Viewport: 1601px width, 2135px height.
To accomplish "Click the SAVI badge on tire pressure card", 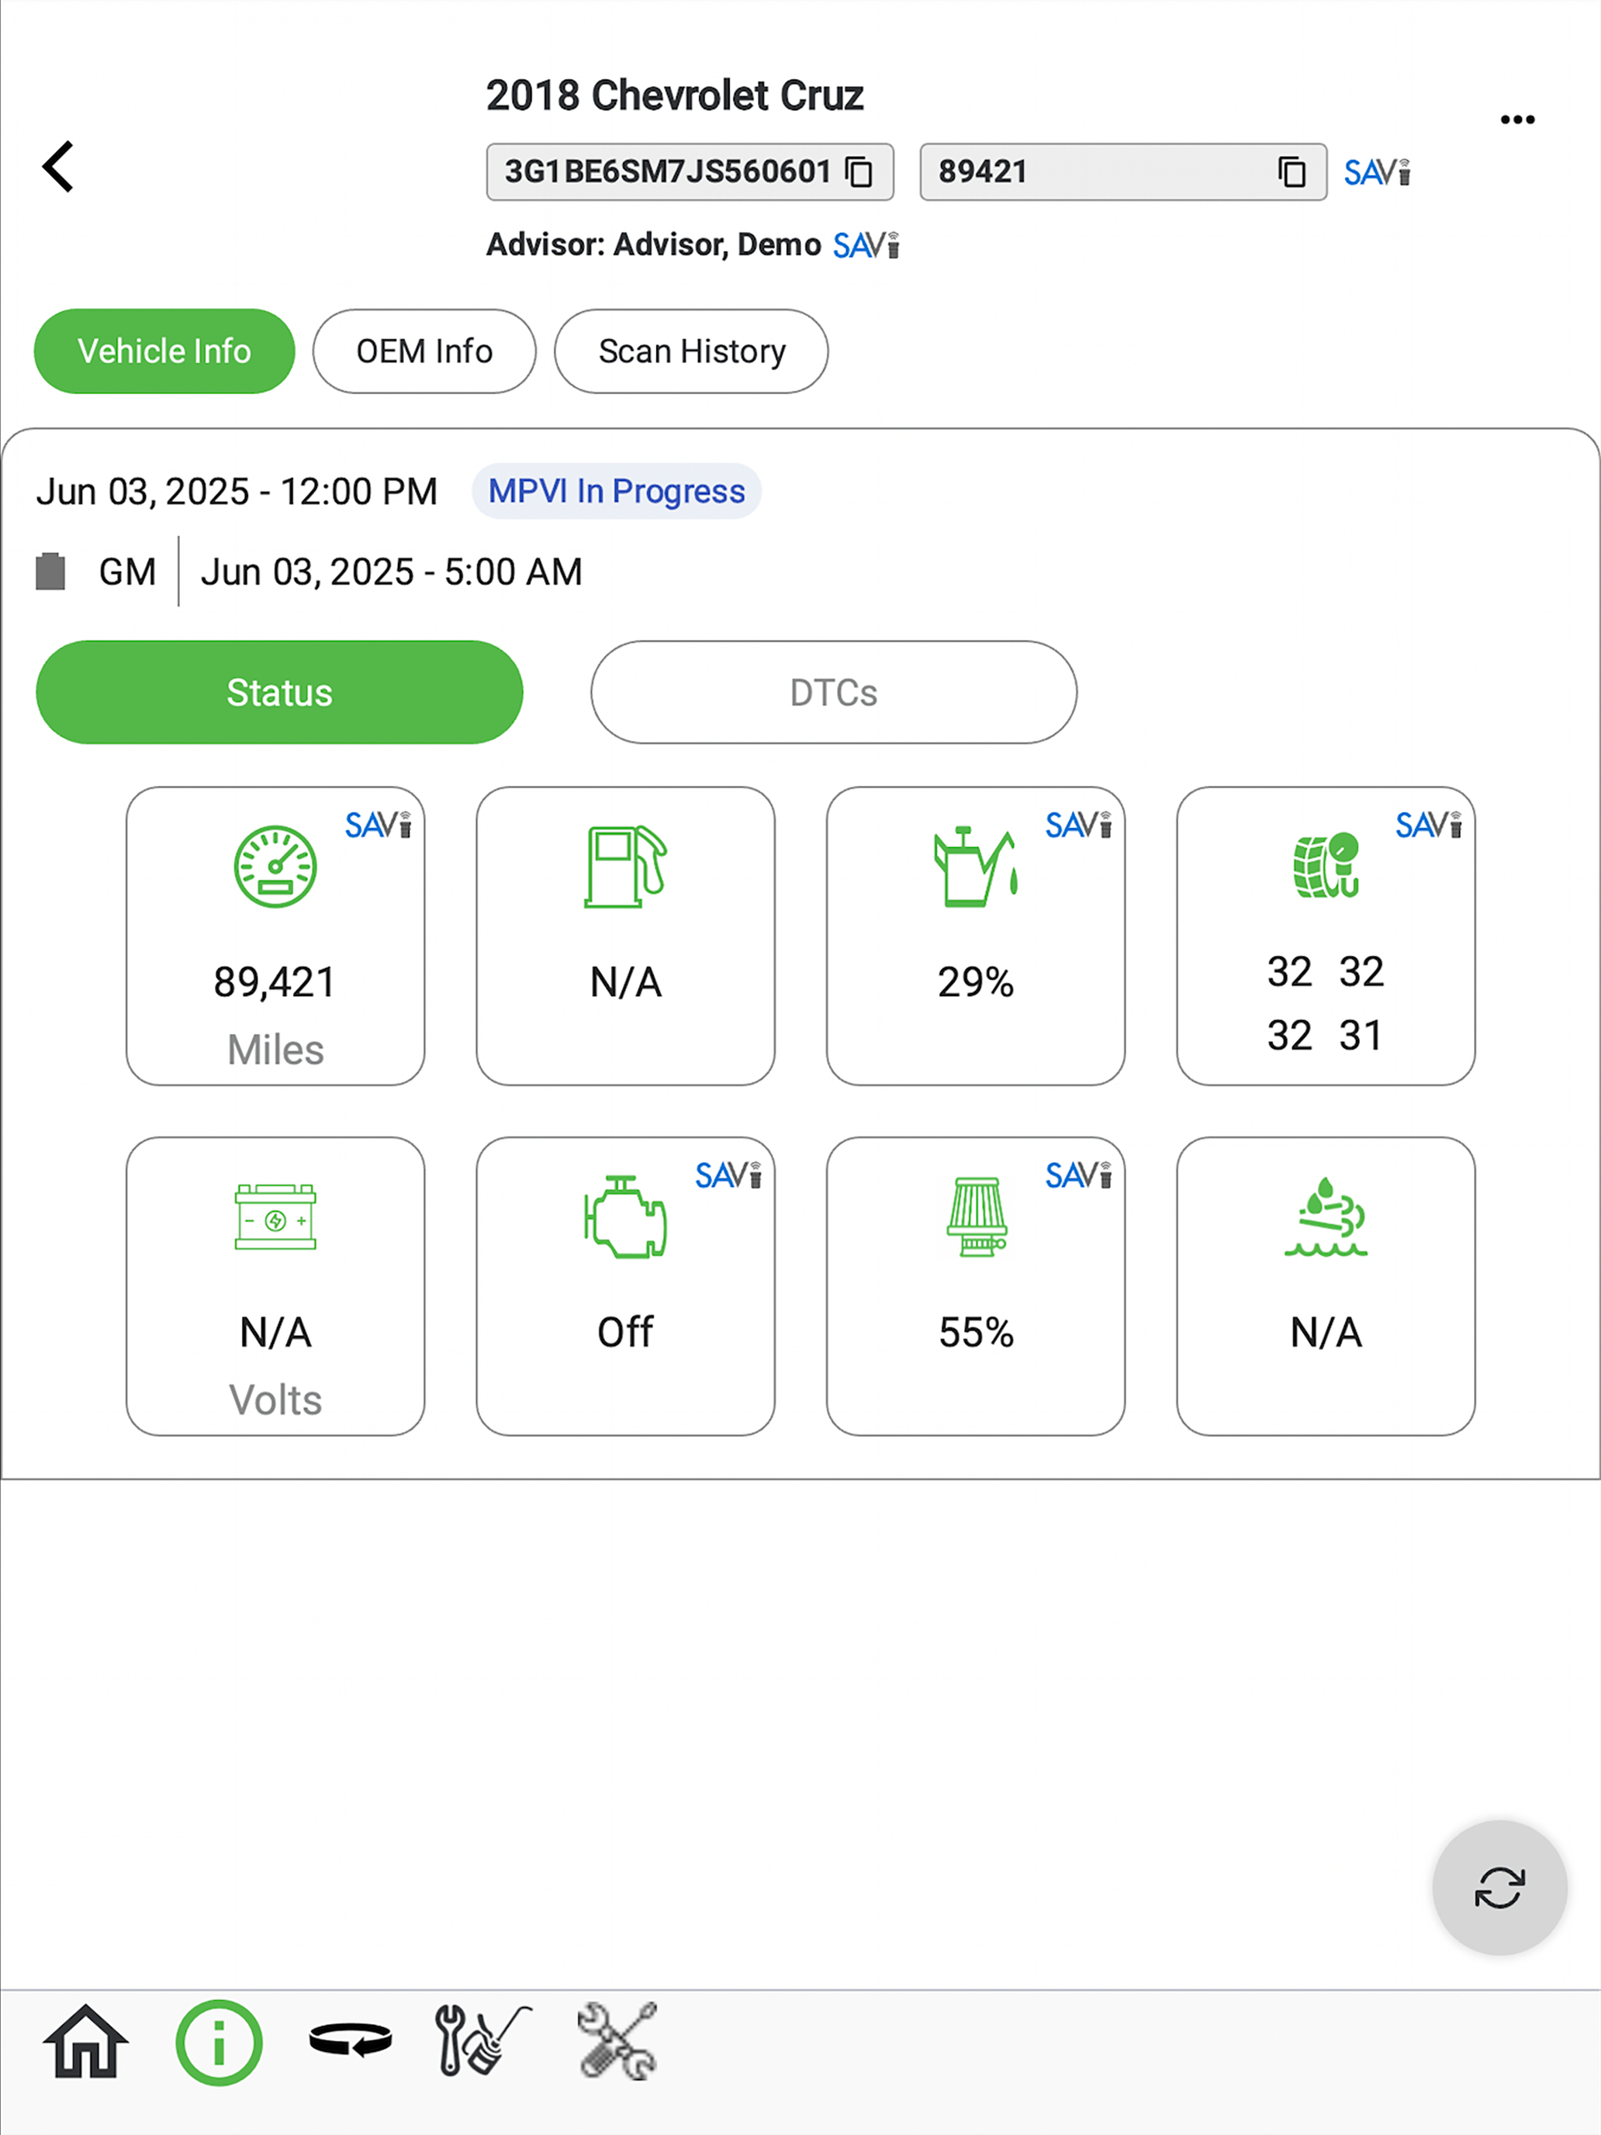I will pyautogui.click(x=1430, y=825).
